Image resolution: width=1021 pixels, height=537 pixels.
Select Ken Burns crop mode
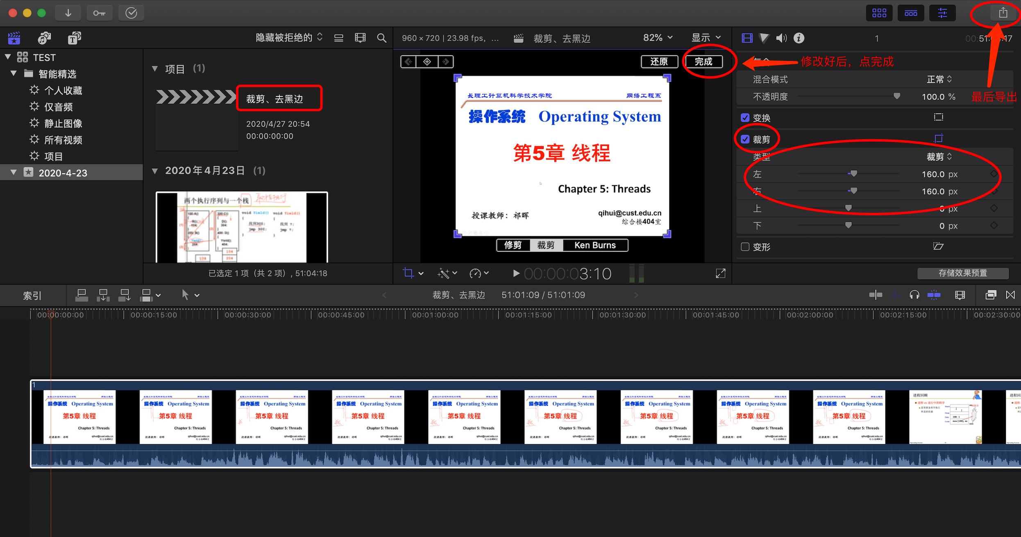(x=595, y=245)
